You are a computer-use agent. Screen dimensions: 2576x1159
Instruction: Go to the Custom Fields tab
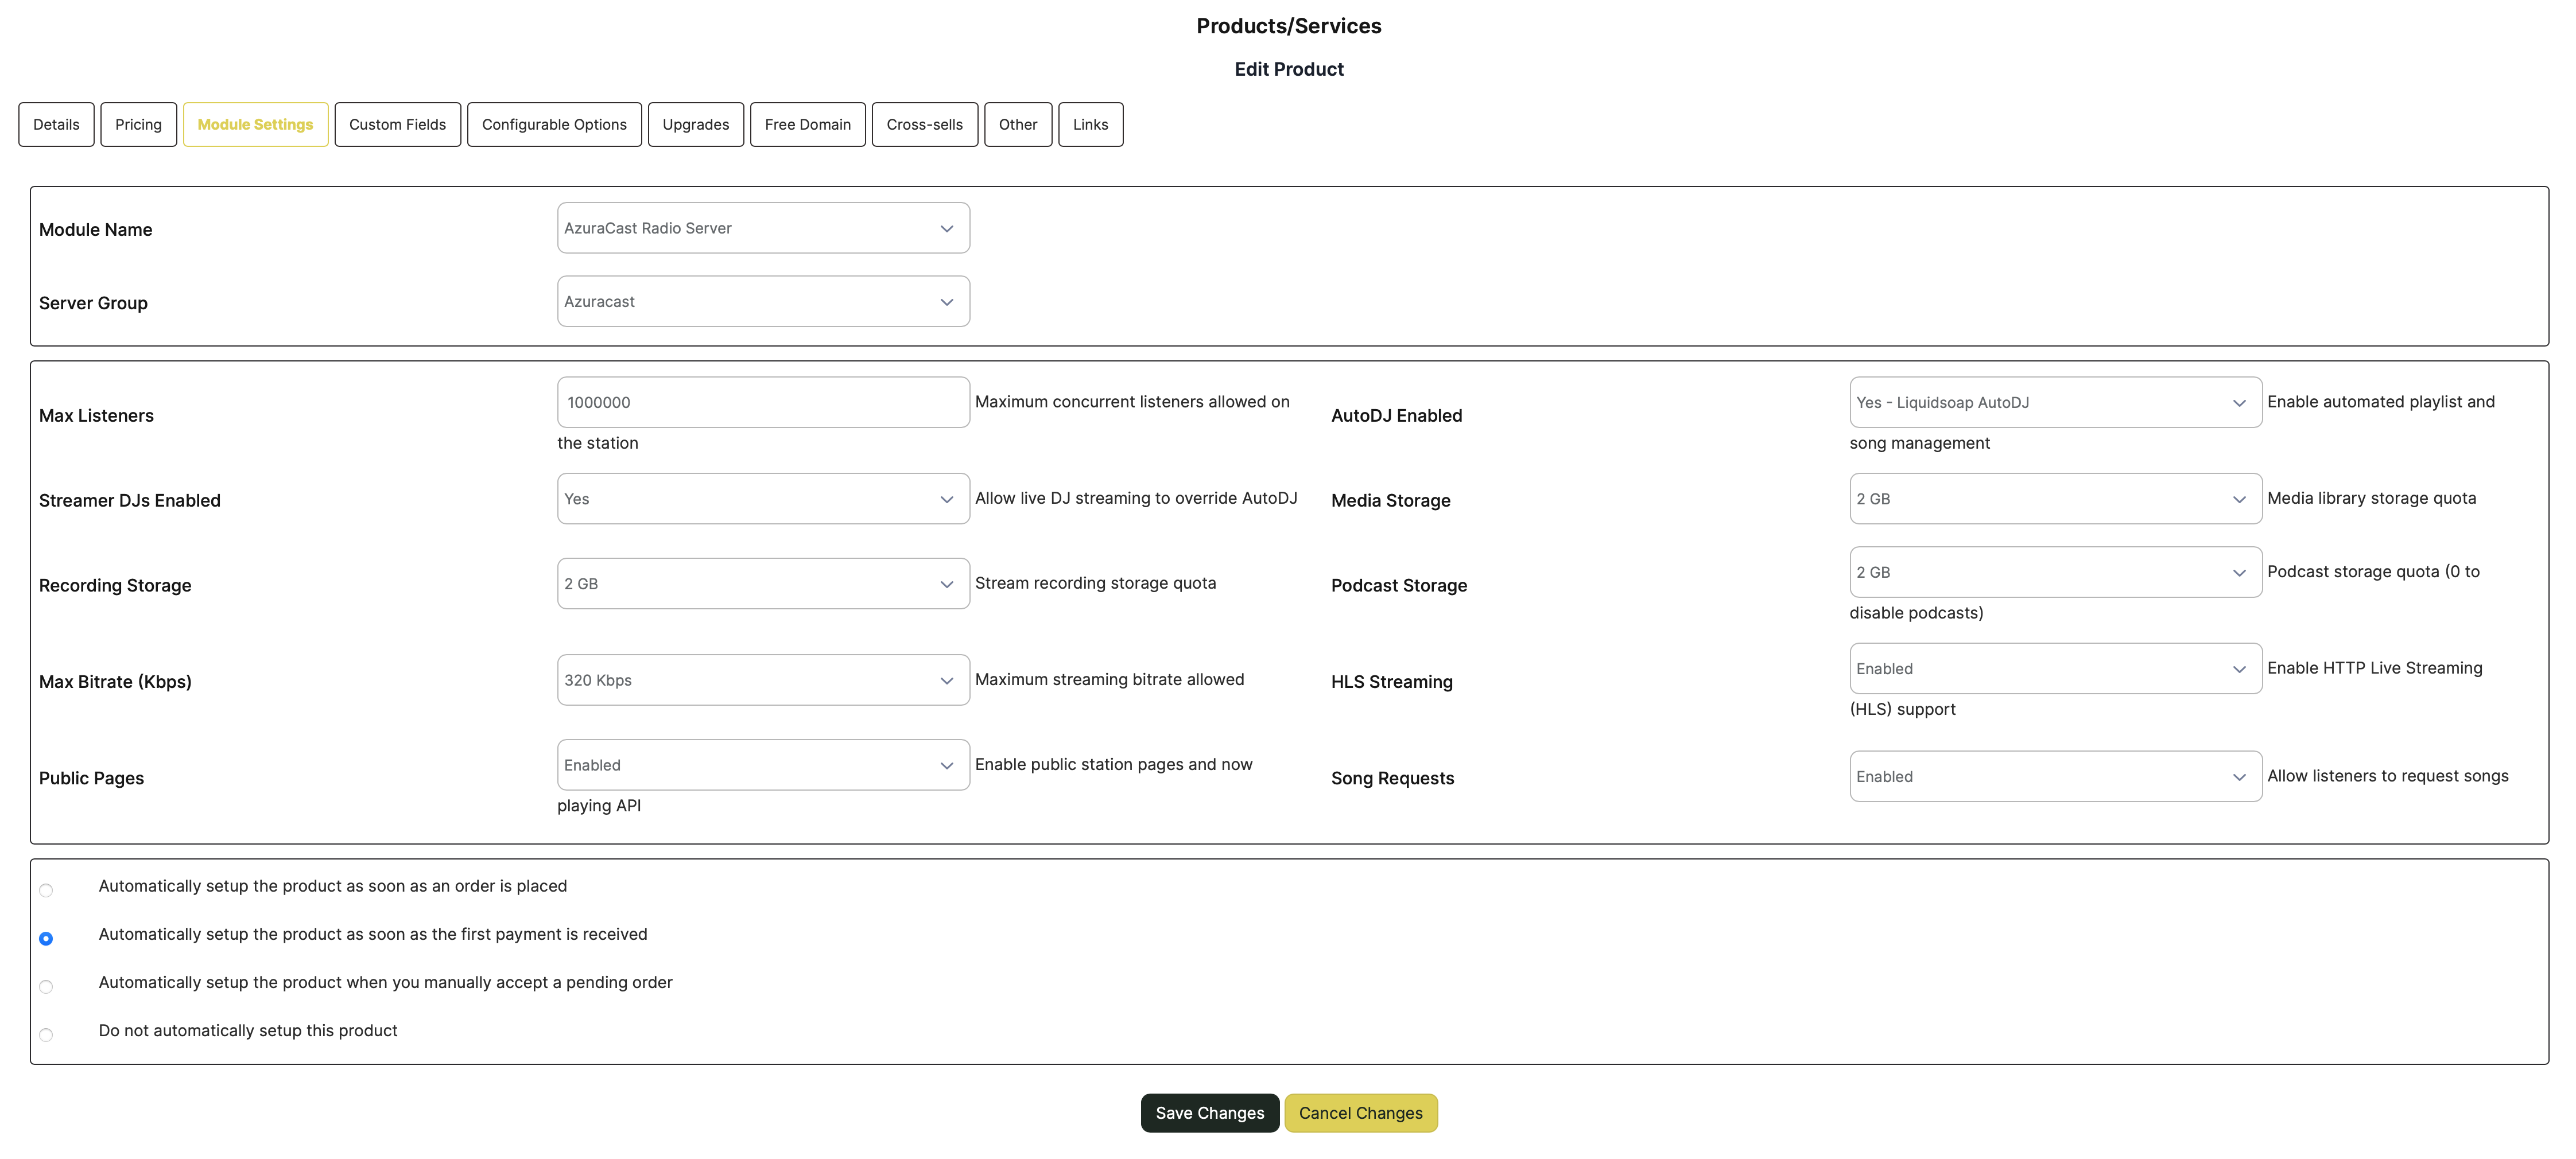[397, 124]
